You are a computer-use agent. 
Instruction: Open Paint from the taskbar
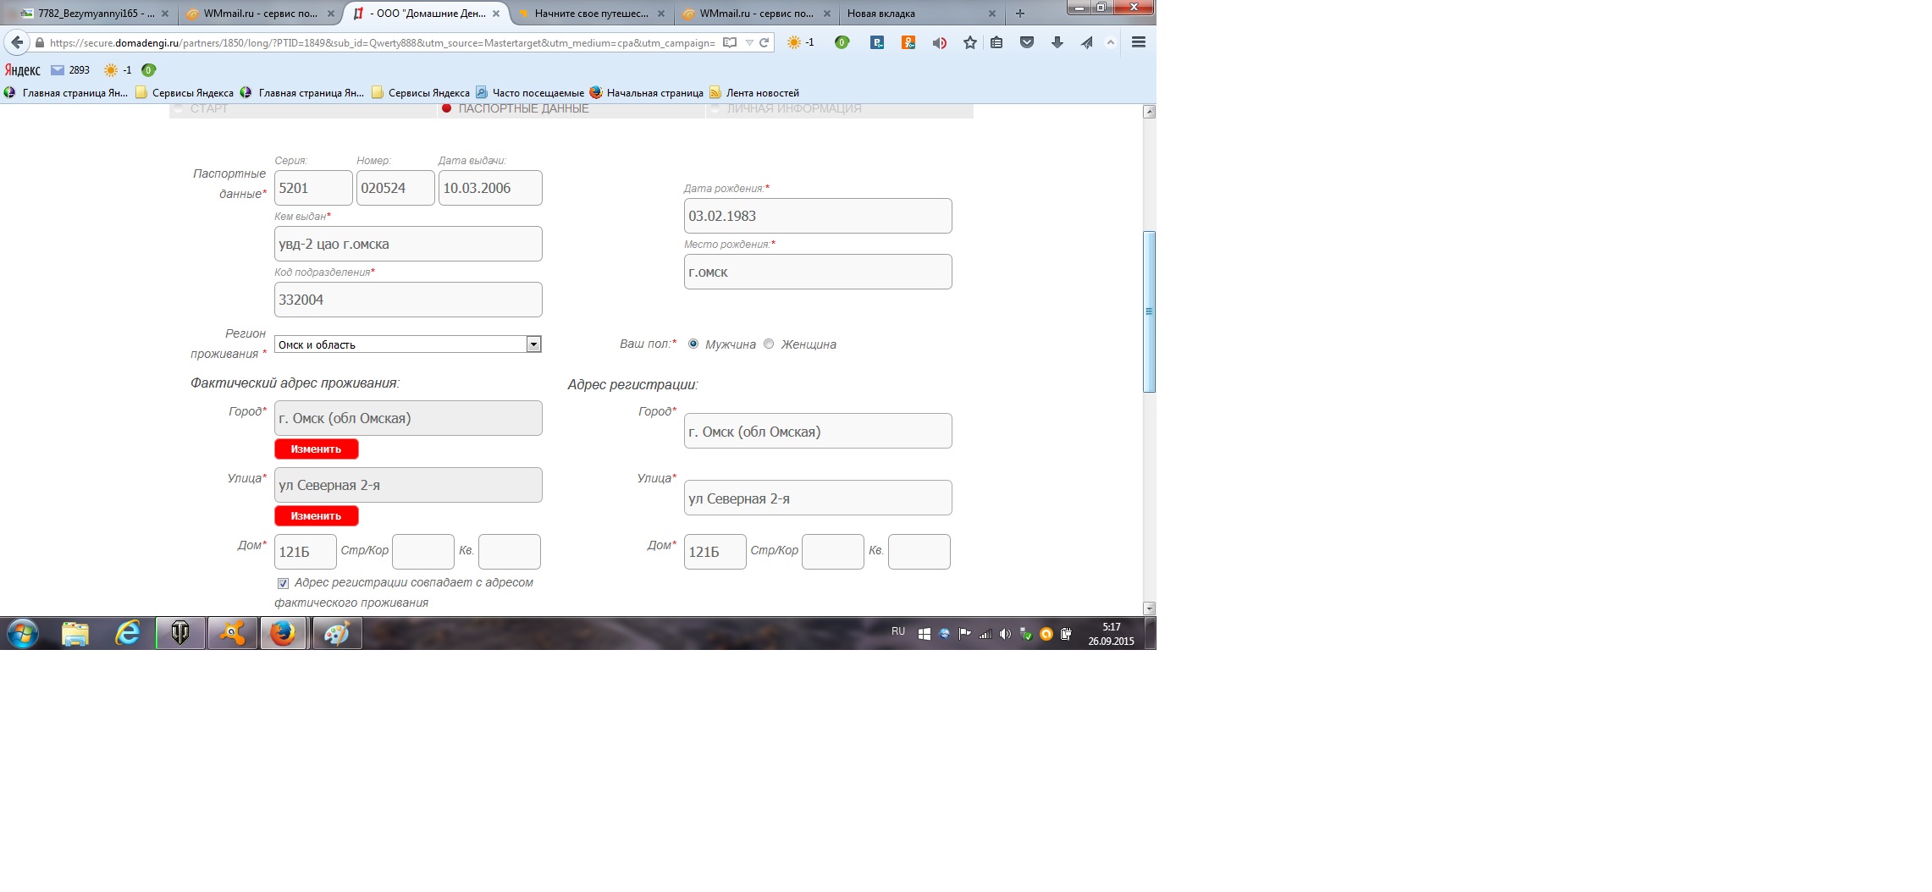click(x=337, y=633)
